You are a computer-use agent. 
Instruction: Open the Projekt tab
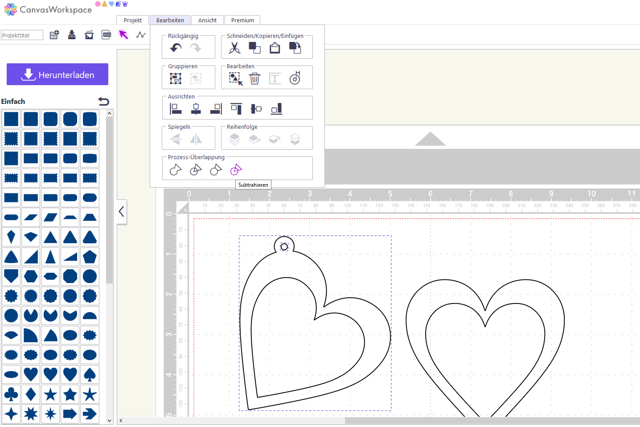[132, 20]
